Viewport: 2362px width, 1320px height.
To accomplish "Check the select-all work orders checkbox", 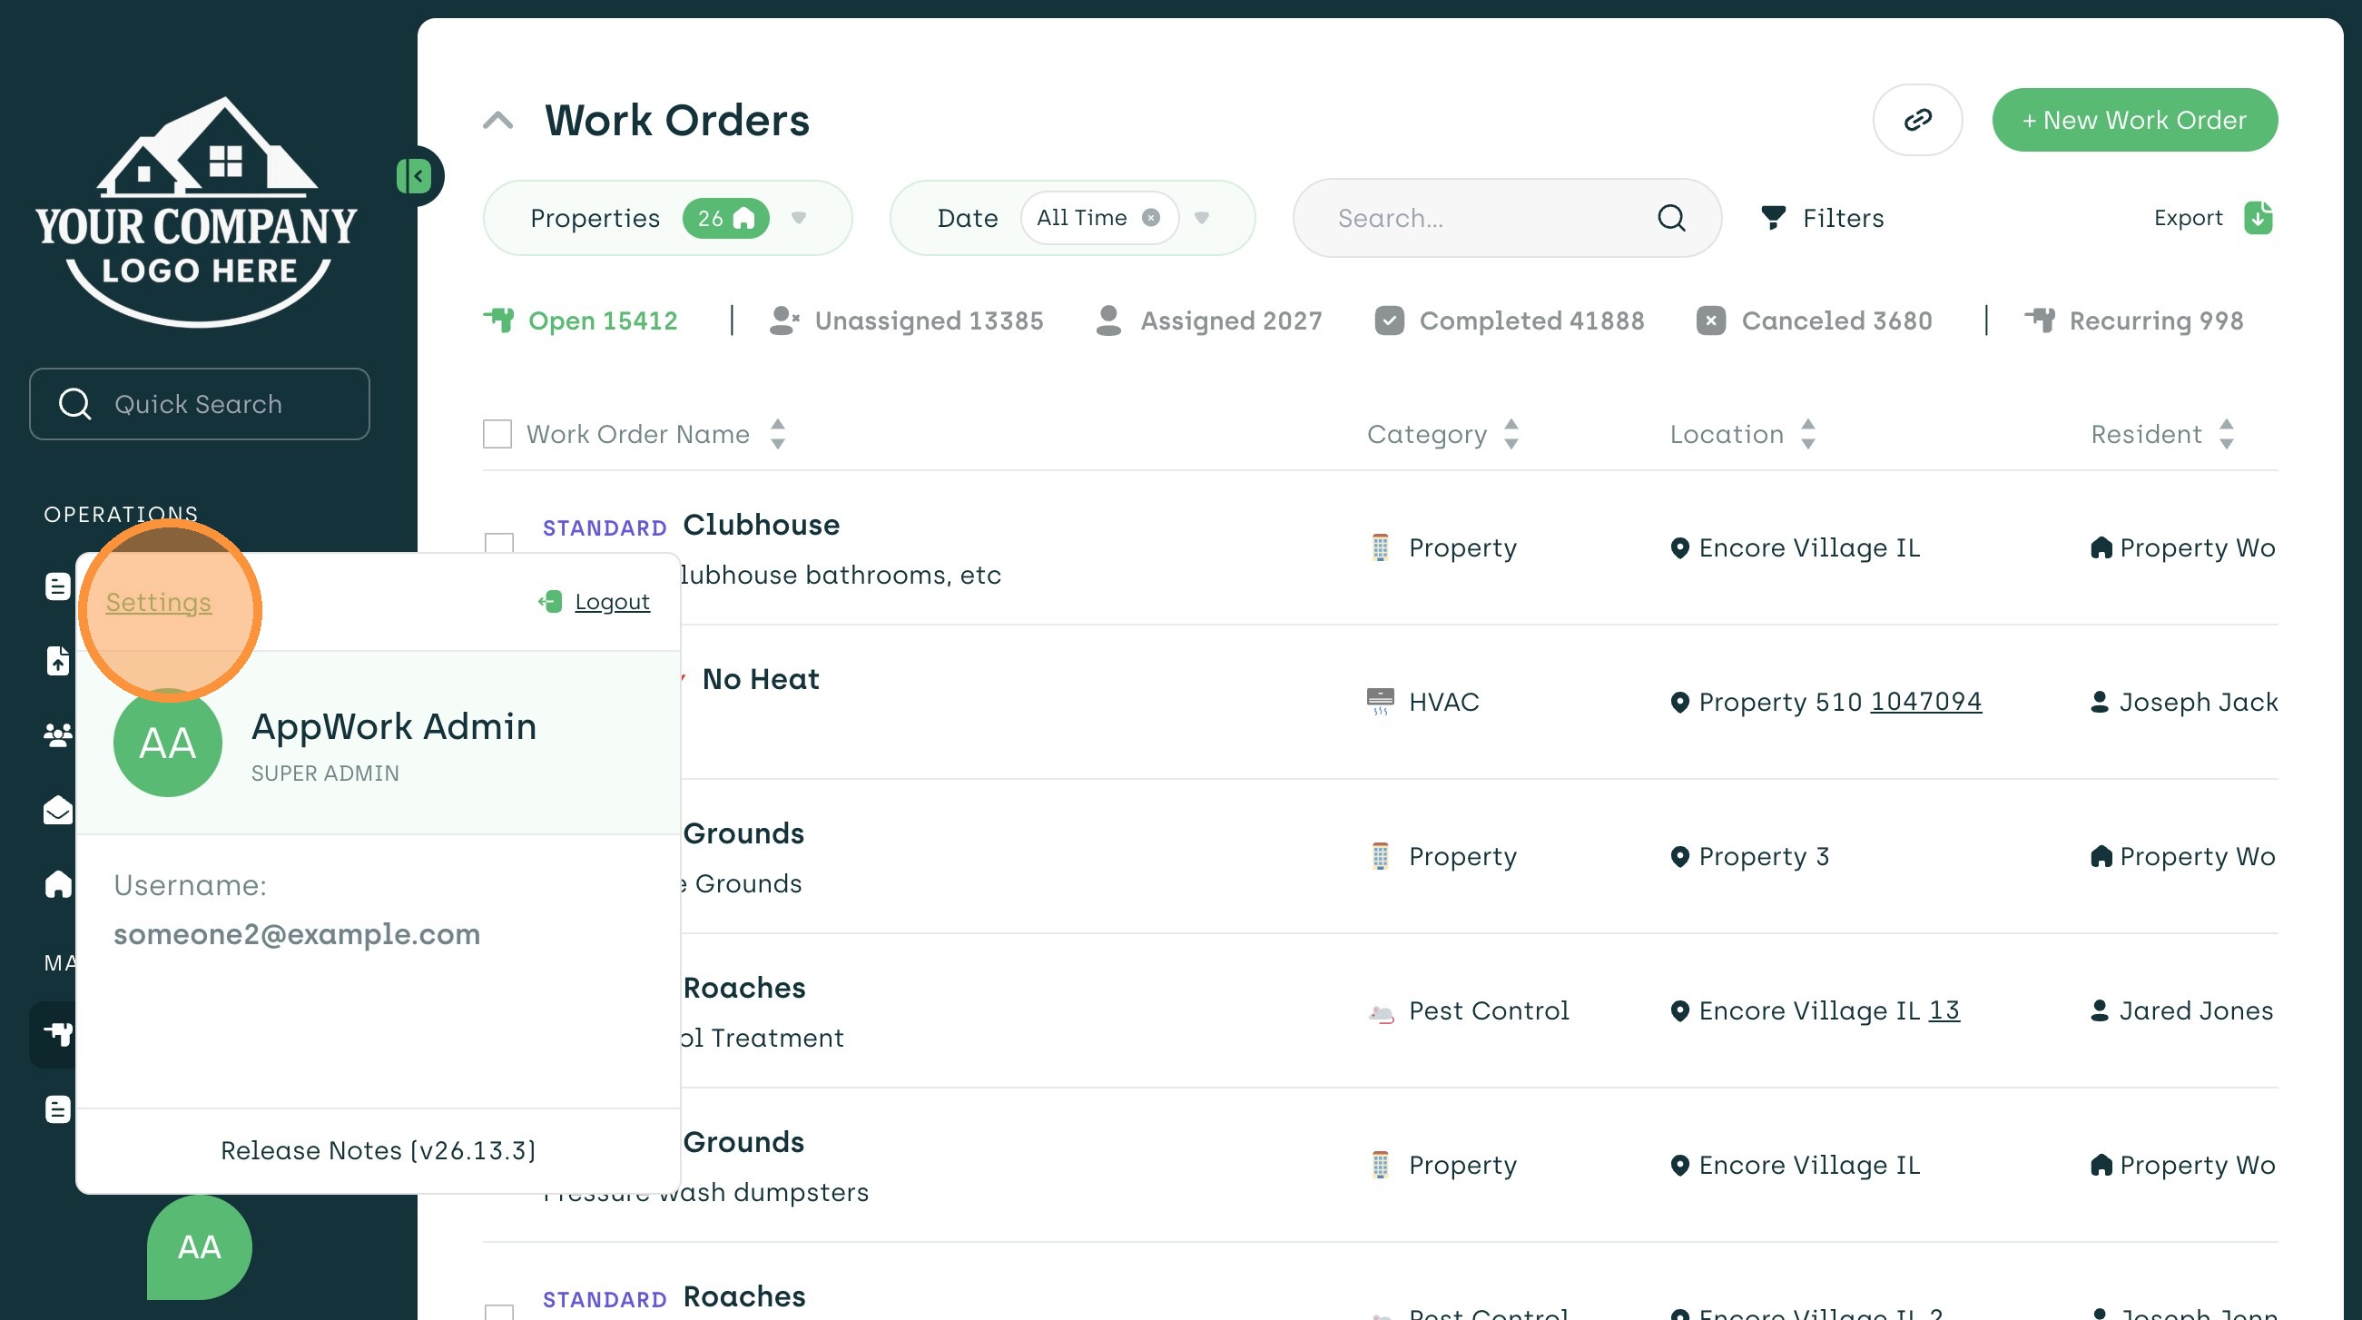I will point(497,435).
